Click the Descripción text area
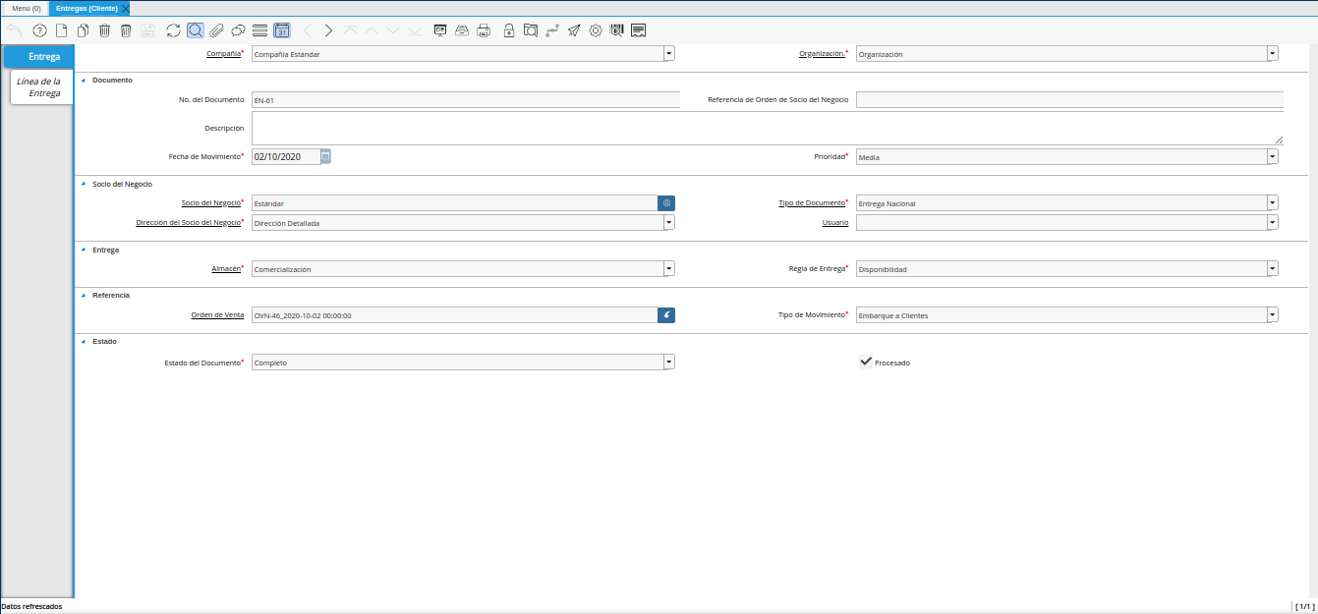The width and height of the screenshot is (1318, 614). coord(768,128)
